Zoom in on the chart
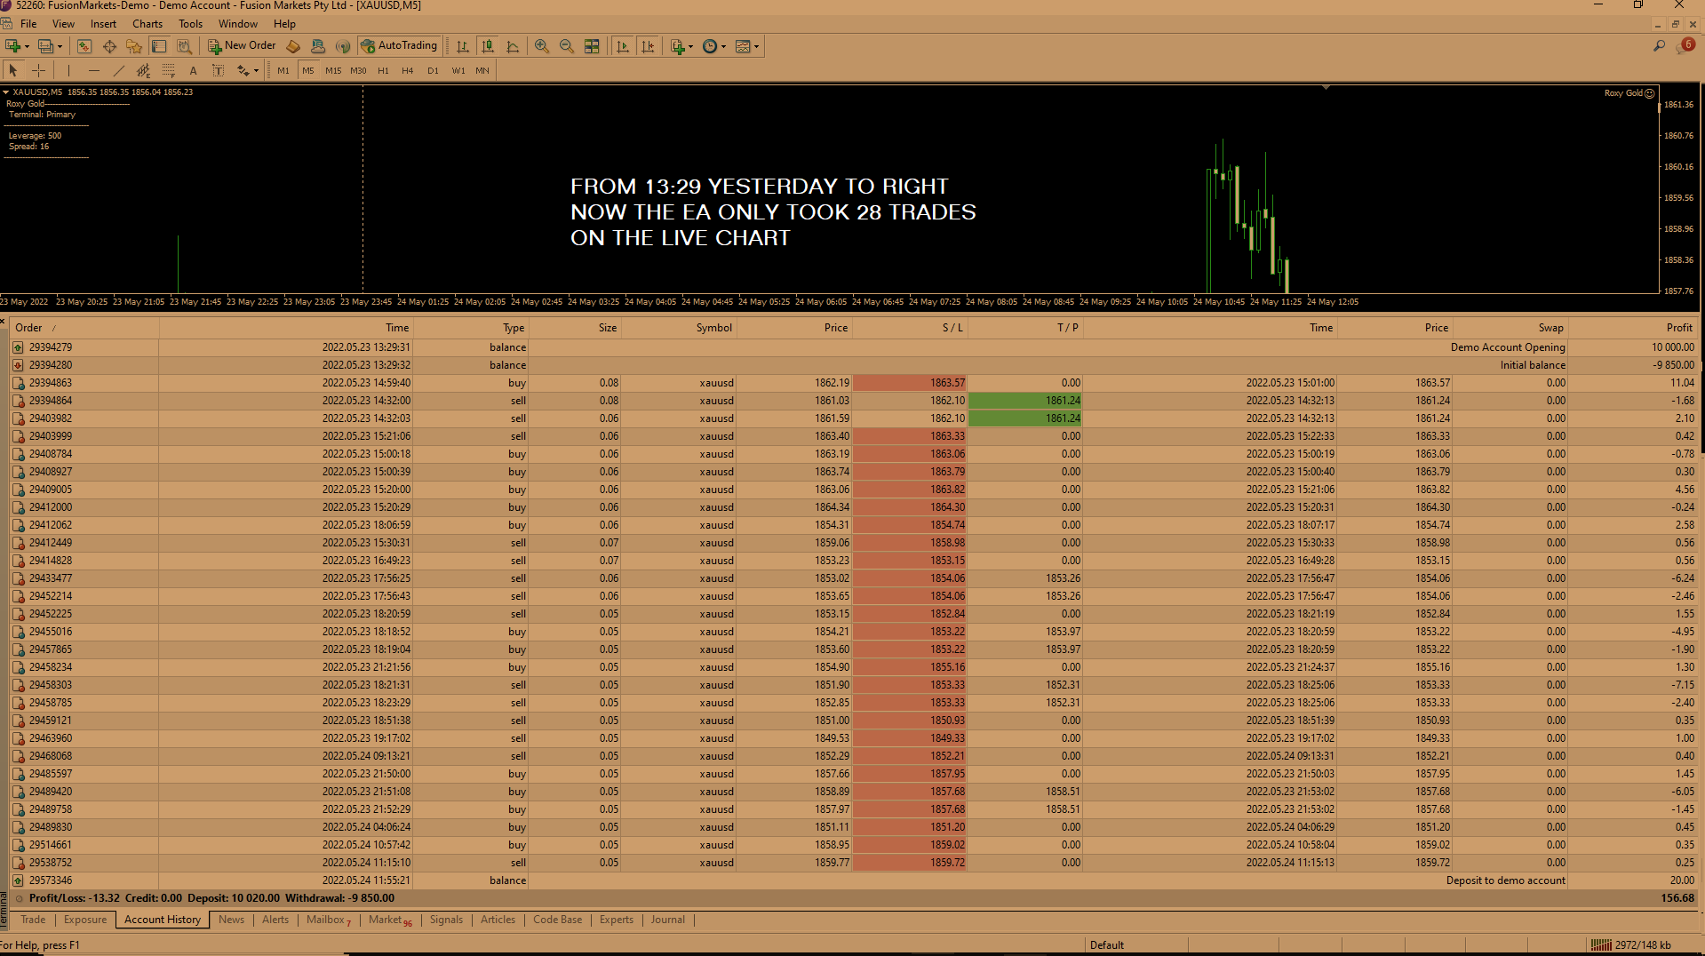This screenshot has width=1705, height=956. coord(541,46)
